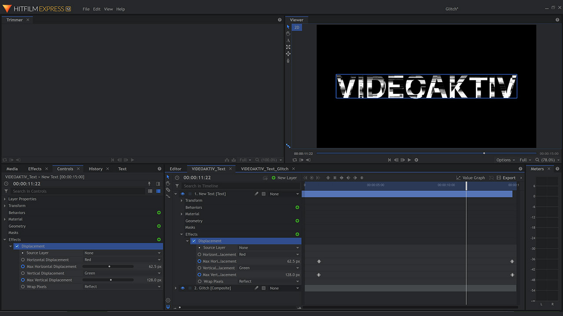This screenshot has width=563, height=316.
Task: Click the Export button
Action: click(x=506, y=178)
